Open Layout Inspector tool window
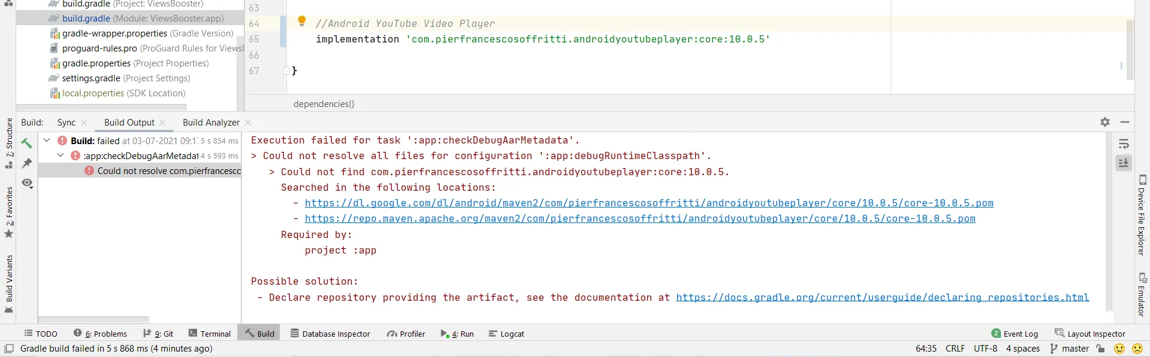 coord(1090,334)
